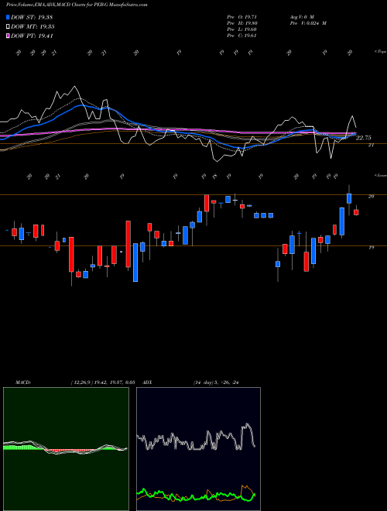Click the white DOW MT legend swatch
The image size is (387, 511).
(9, 27)
